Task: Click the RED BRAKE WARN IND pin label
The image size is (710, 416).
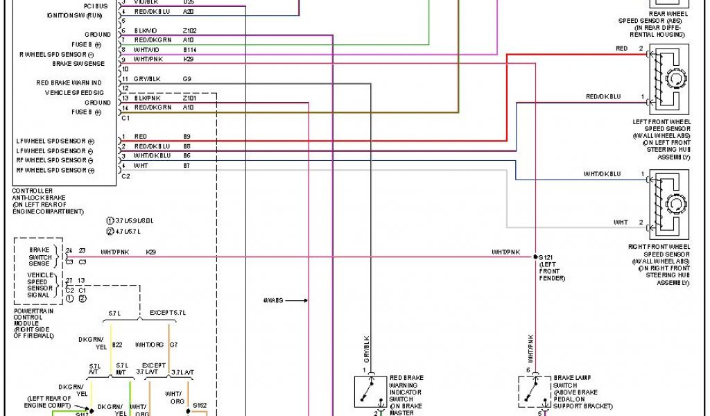Action: (x=69, y=83)
